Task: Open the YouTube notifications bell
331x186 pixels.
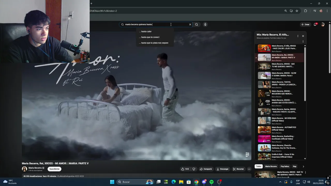Action: [x=315, y=25]
